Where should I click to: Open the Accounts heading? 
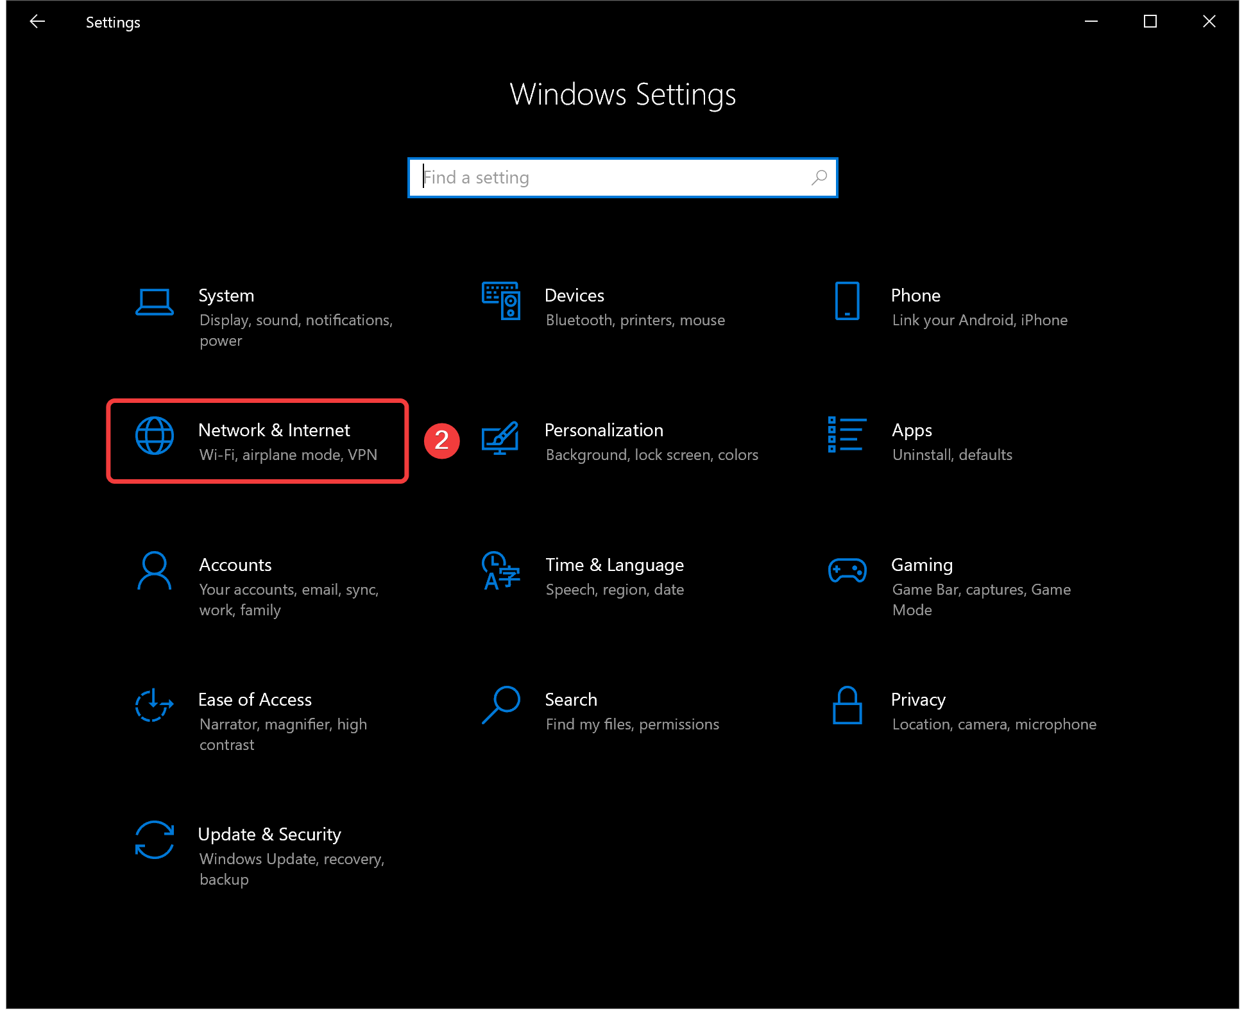pos(235,565)
